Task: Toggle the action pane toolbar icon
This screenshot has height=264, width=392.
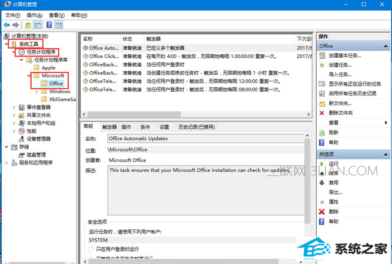Action: coord(59,25)
